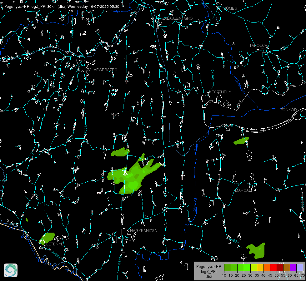Screen dimensions: 306x281
Task: Pick the 10 dBZ dark green legend swatch
Action: [228, 267]
